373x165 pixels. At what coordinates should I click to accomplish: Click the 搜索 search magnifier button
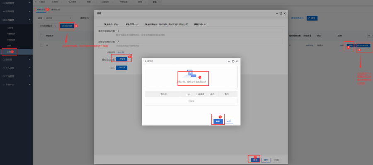click(x=312, y=18)
